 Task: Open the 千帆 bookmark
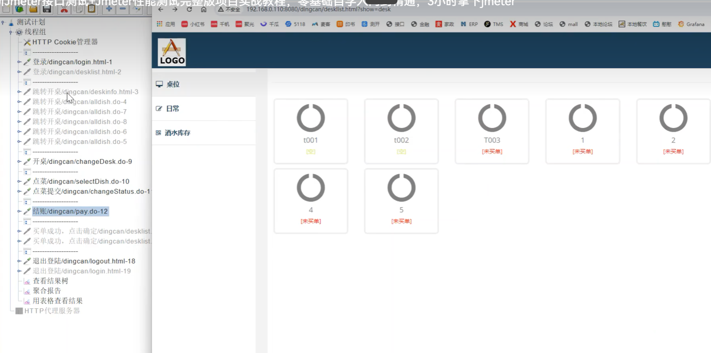point(220,24)
